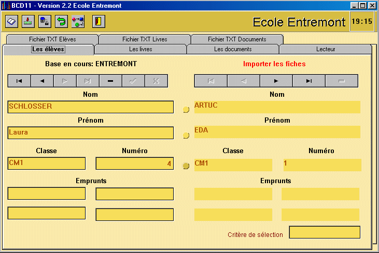Screen dimensions: 379x253
Task: Go to first record in ENTREMONT base
Action: pyautogui.click(x=19, y=81)
